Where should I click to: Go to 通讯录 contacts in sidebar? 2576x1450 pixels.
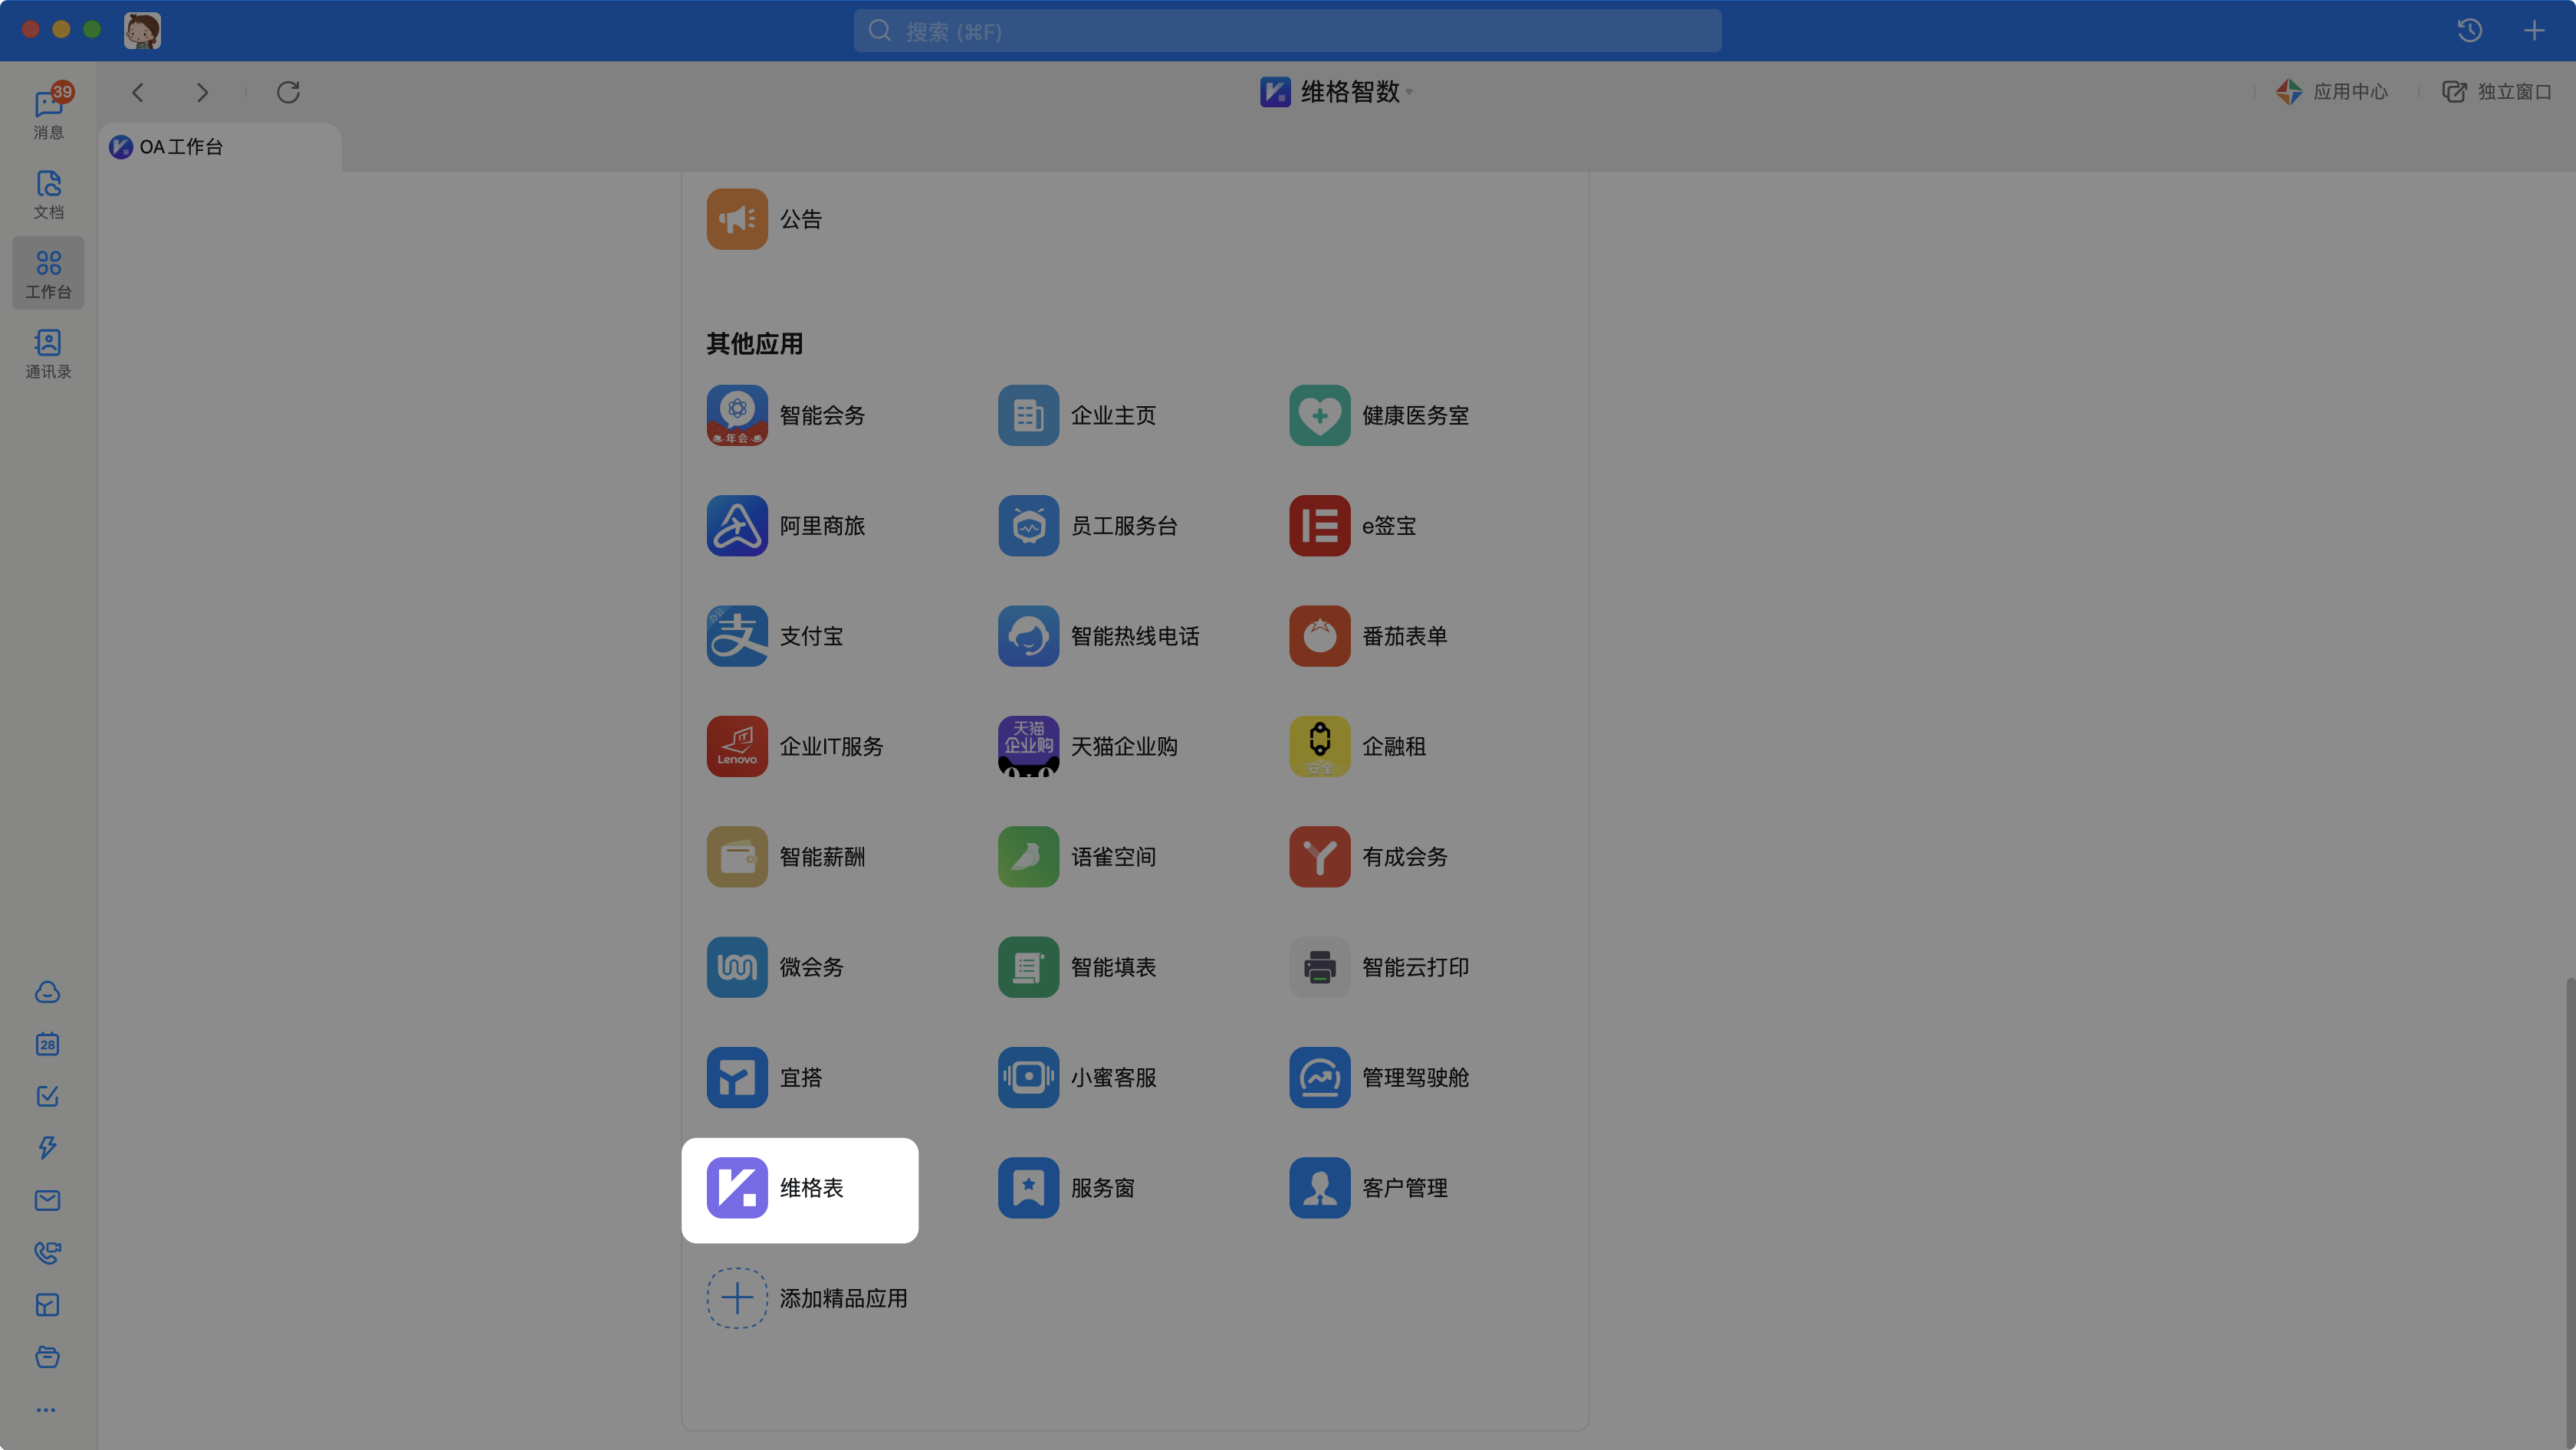[x=48, y=354]
